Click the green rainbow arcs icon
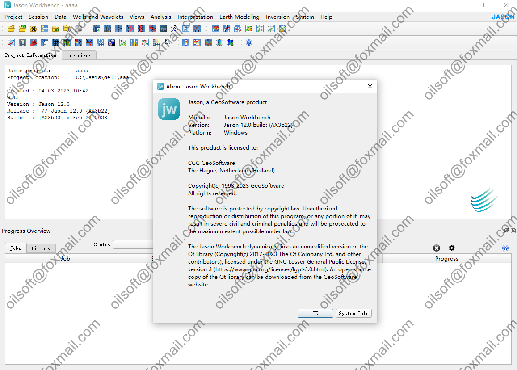The image size is (517, 370). [249, 29]
